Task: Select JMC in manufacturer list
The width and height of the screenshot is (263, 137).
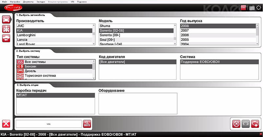Action: tap(54, 26)
